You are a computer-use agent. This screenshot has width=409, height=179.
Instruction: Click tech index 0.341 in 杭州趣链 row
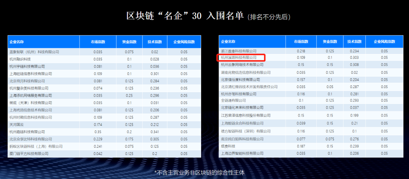155,132
